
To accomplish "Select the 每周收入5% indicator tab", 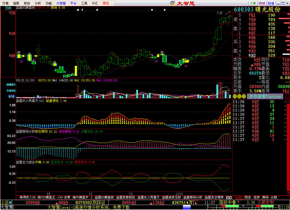I will coord(27,197).
